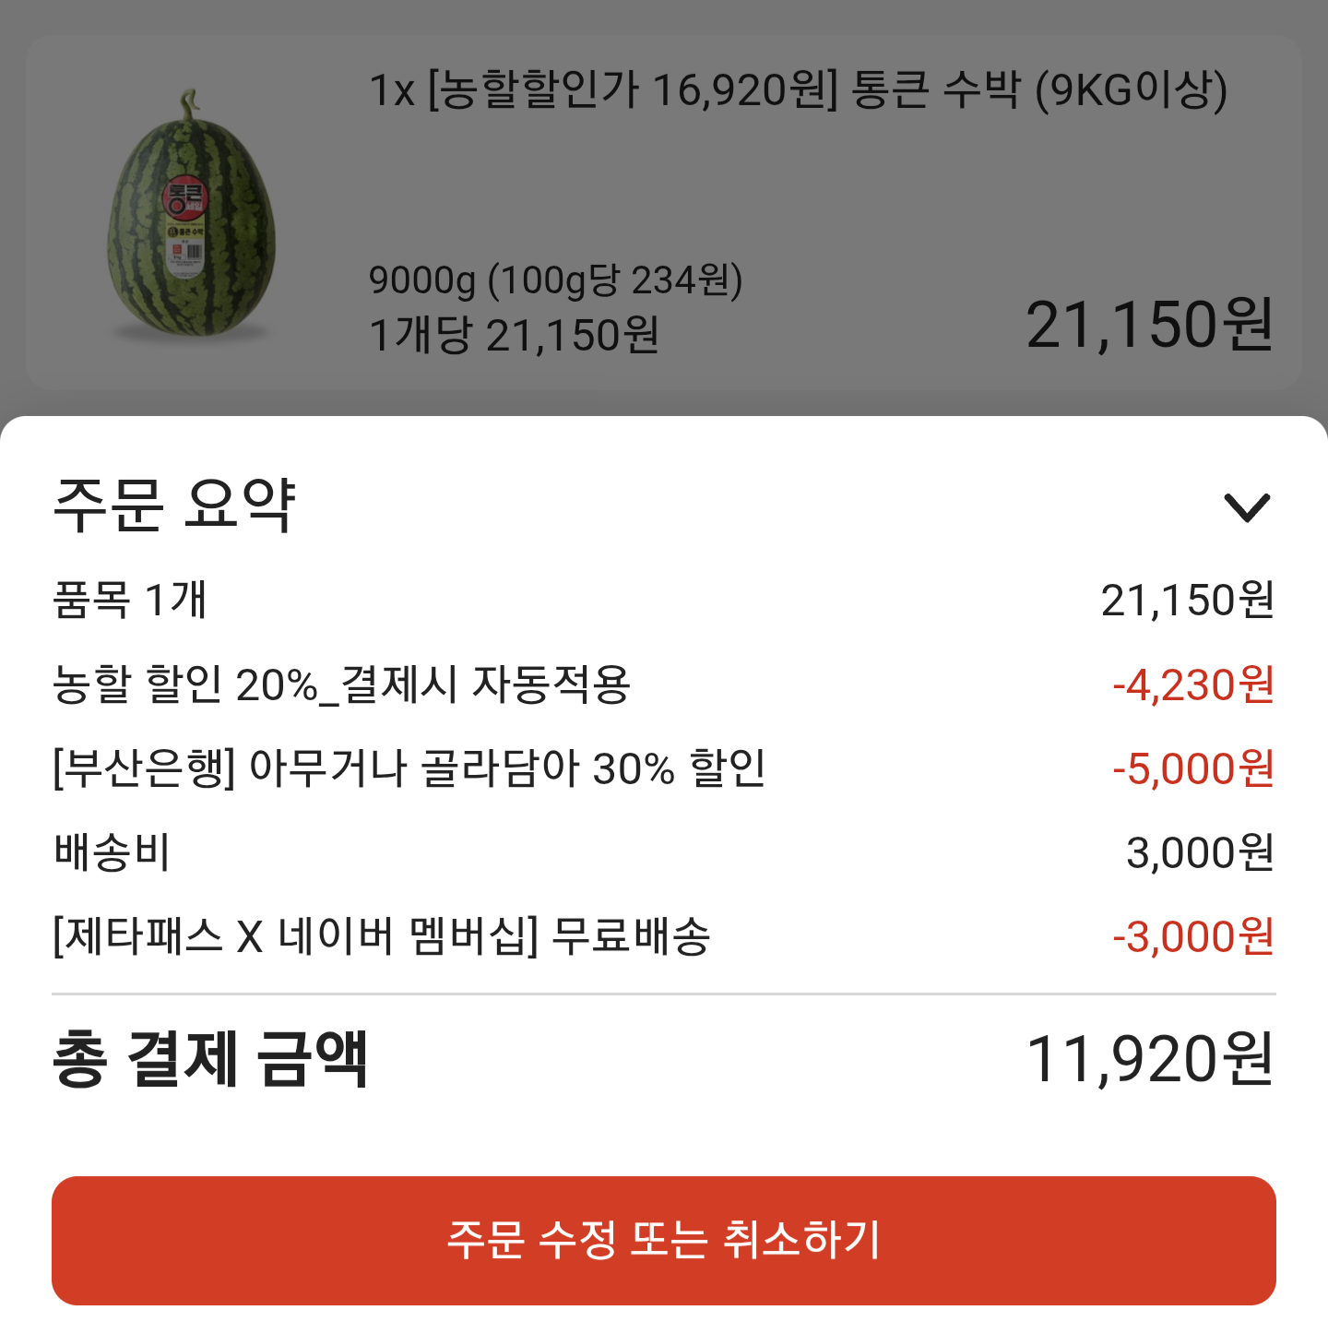The width and height of the screenshot is (1328, 1321).
Task: Tap the 주문 수정 또는 취소하기 button
Action: coord(664,1240)
